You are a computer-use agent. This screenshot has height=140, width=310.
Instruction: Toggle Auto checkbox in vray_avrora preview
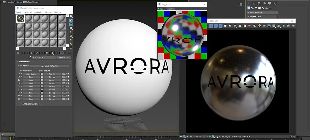[158, 9]
